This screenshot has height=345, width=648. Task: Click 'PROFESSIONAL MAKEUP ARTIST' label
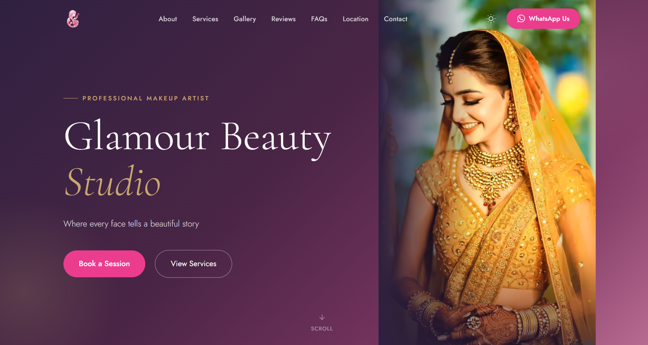146,98
